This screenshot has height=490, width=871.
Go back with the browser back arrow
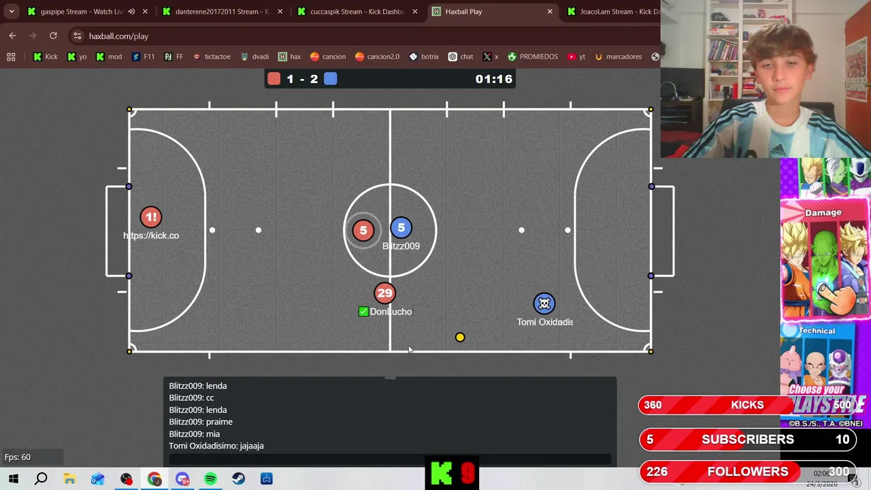pyautogui.click(x=12, y=36)
